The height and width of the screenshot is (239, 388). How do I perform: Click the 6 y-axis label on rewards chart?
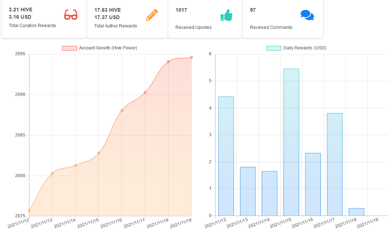coord(210,54)
